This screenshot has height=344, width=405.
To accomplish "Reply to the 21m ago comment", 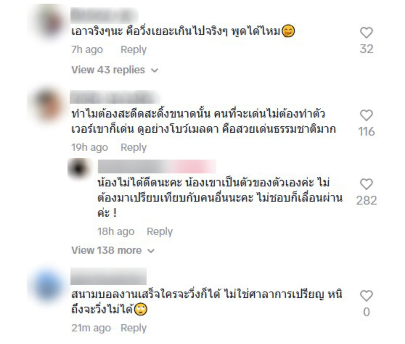I will [x=134, y=328].
